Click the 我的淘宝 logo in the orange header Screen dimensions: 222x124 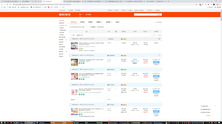click(65, 15)
